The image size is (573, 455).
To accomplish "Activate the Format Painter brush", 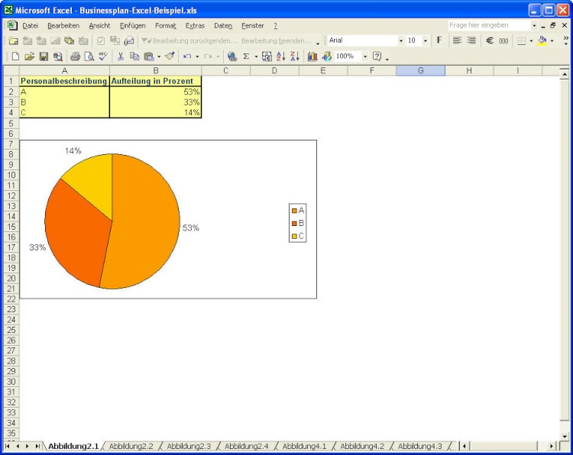I will [170, 56].
